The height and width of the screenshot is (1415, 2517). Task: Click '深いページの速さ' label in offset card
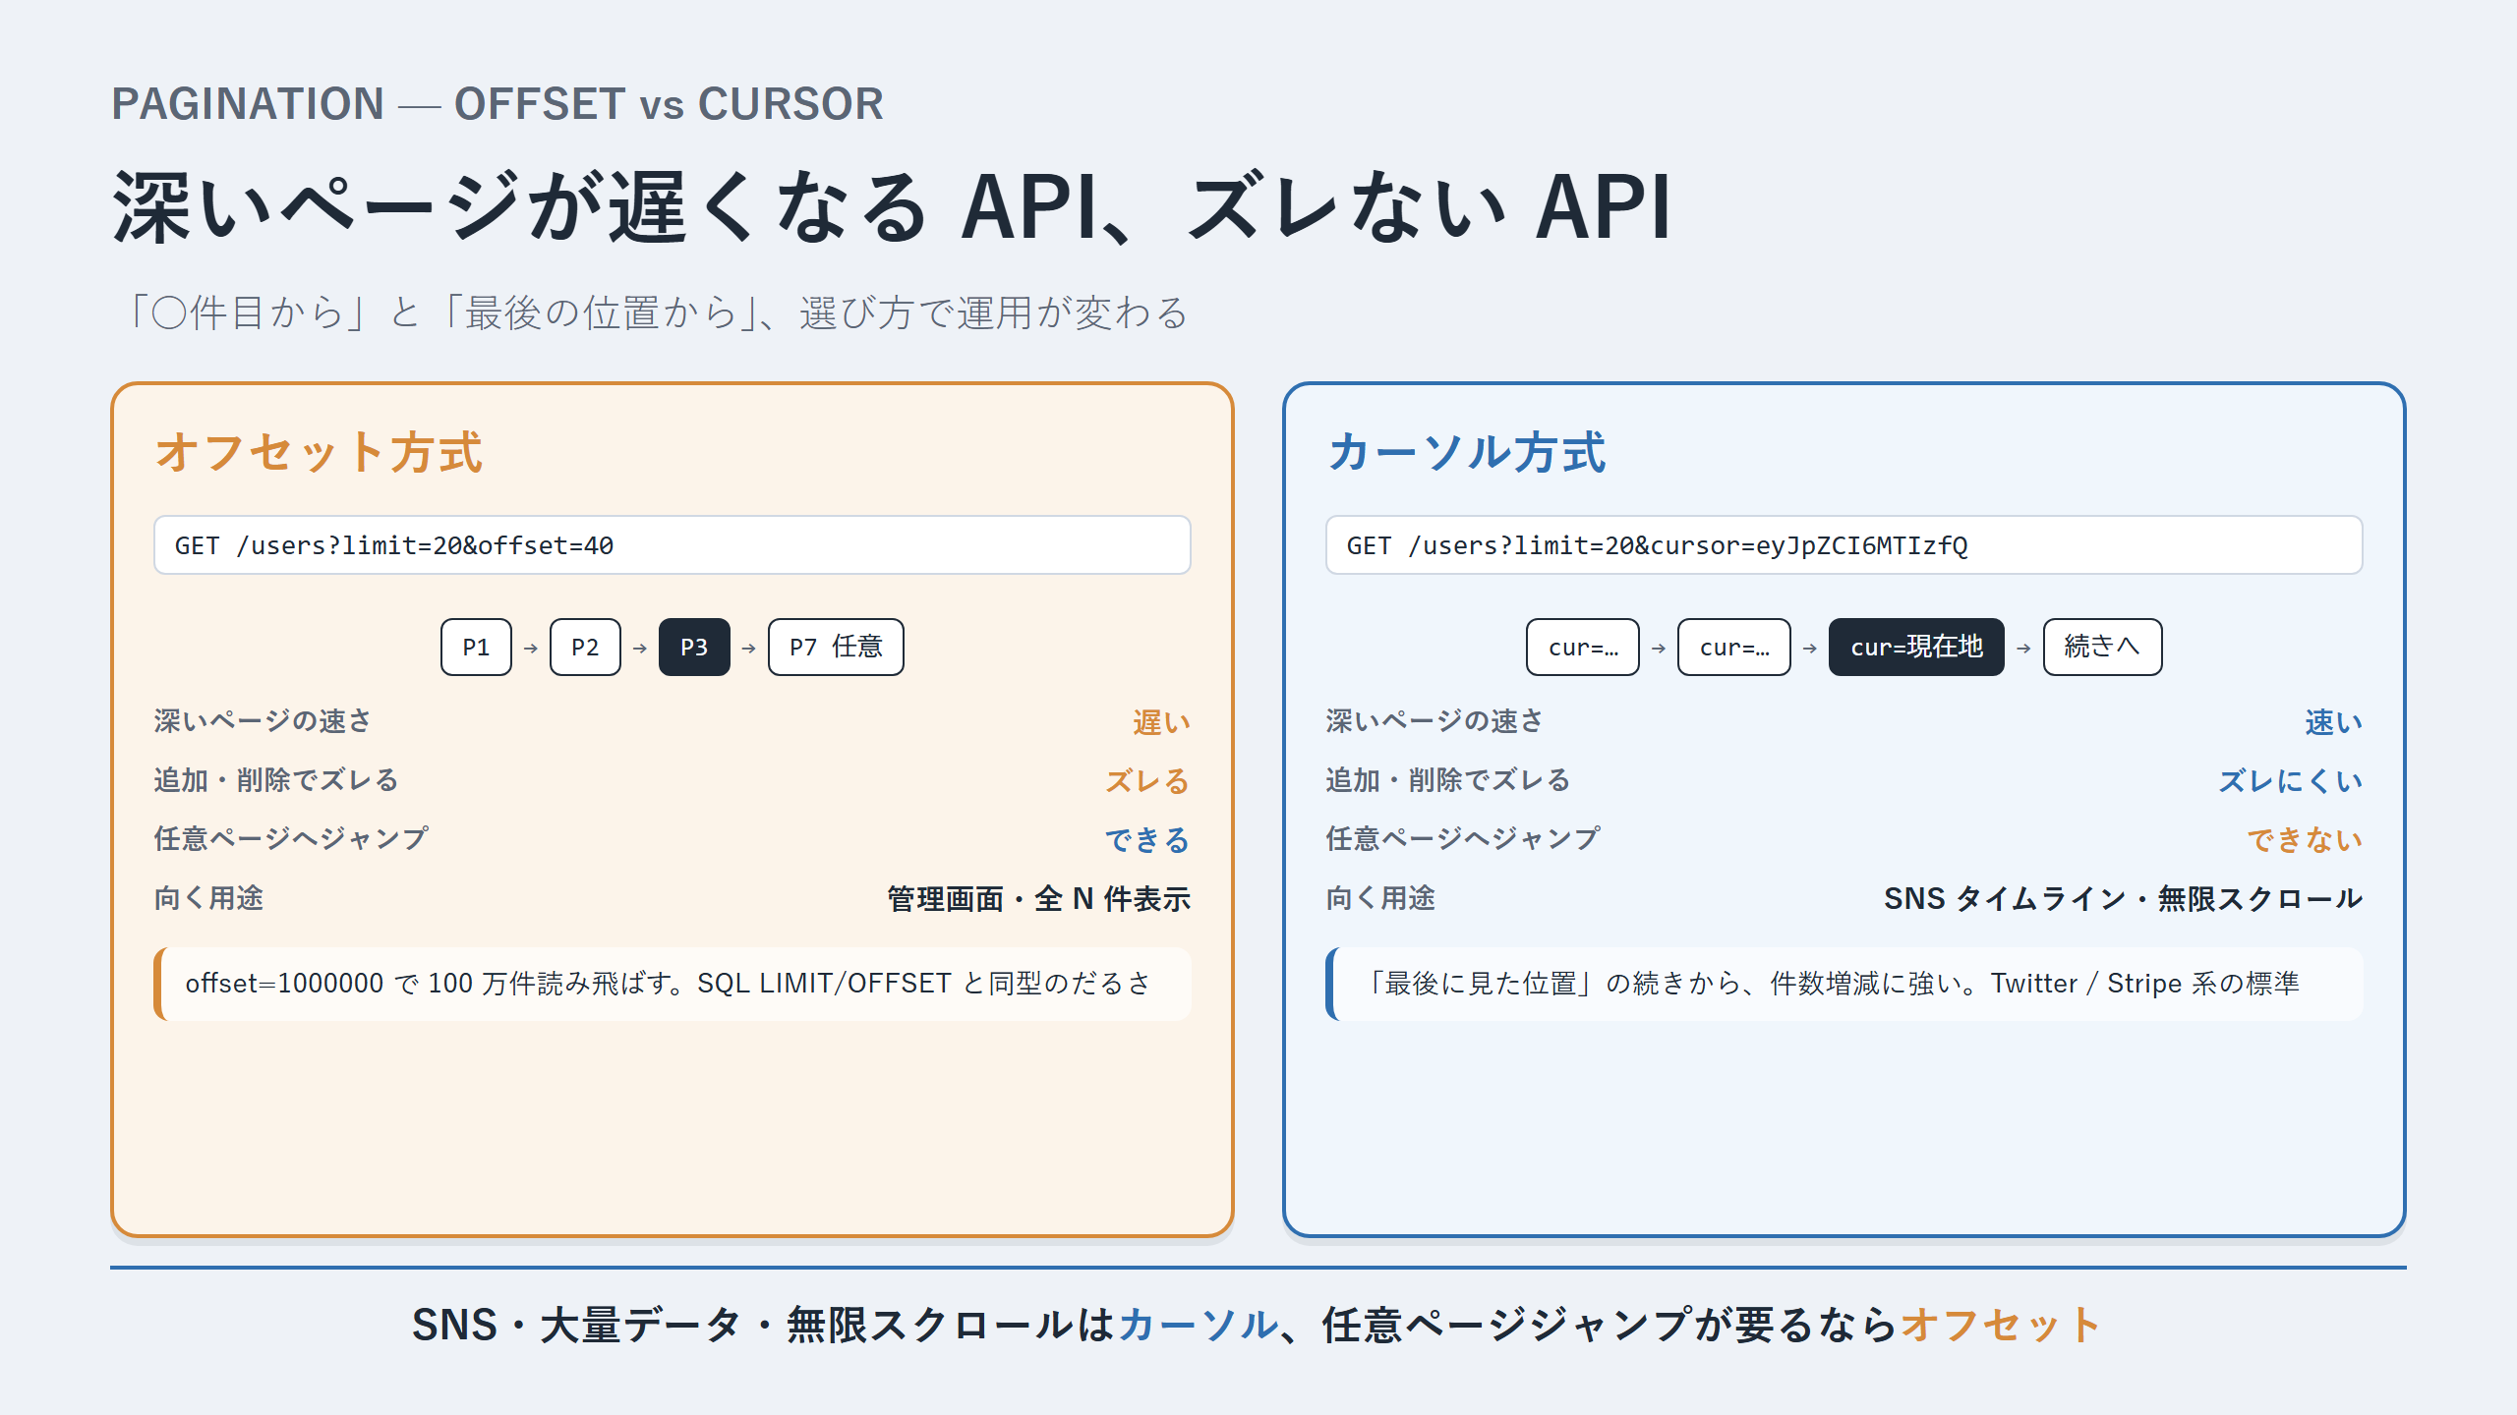(x=263, y=721)
